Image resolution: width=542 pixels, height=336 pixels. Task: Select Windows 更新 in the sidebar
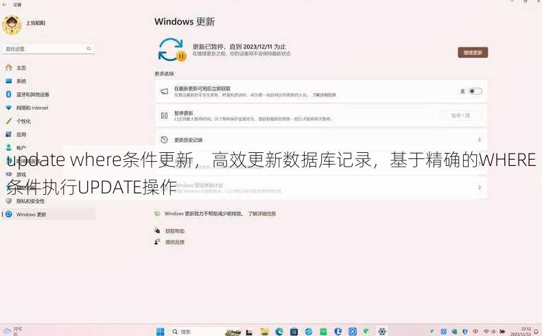49,215
